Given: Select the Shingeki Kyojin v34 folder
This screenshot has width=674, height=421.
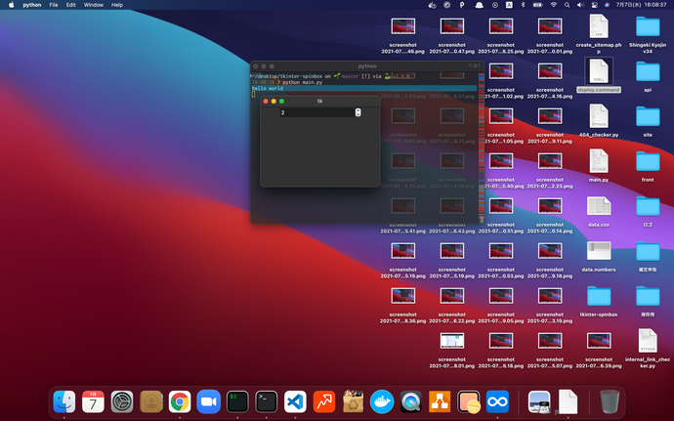Looking at the screenshot, I should pos(648,35).
